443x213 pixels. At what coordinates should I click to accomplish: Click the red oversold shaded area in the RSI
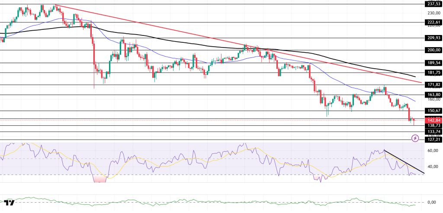click(x=100, y=179)
